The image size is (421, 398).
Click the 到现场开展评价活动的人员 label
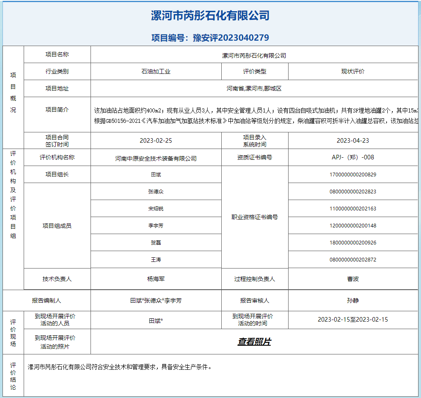(55, 320)
